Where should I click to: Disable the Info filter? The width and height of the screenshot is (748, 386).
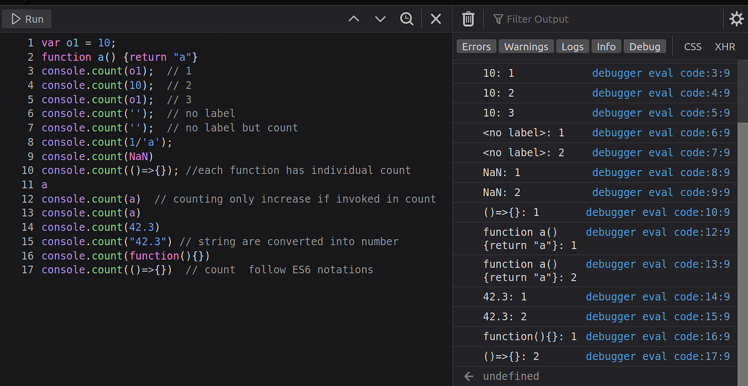[x=606, y=46]
